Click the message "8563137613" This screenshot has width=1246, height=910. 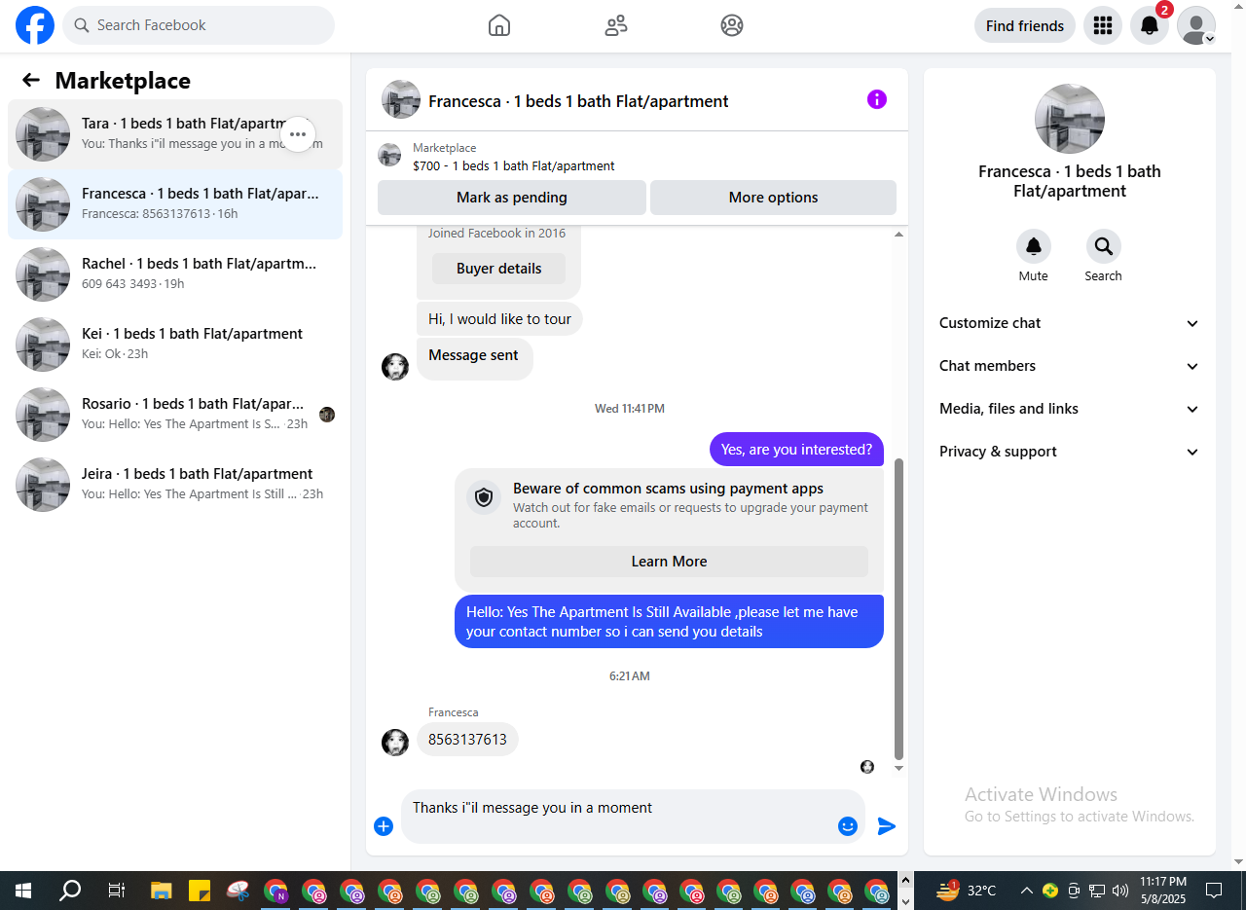467,740
